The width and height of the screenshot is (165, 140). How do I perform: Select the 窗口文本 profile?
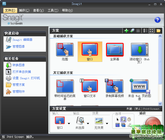pos(90,88)
